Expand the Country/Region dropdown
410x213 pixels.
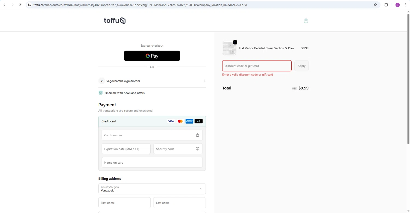point(152,189)
